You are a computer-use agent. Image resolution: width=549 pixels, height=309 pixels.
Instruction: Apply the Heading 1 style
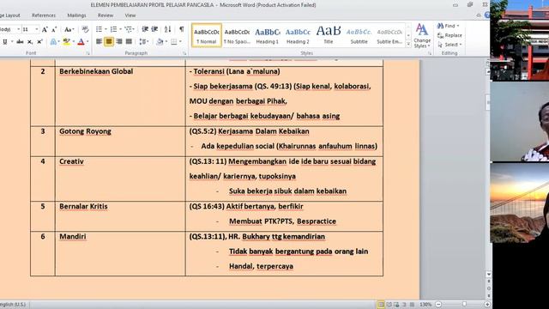[268, 35]
